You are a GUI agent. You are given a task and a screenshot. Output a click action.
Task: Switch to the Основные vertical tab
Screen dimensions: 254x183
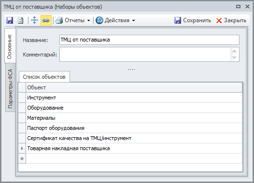pyautogui.click(x=10, y=46)
